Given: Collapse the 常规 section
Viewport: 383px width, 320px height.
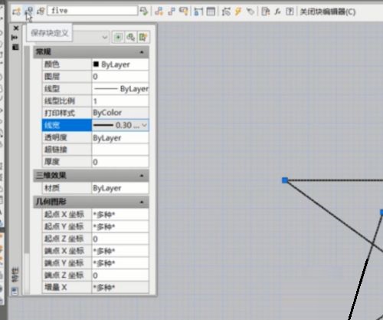Looking at the screenshot, I should point(142,52).
